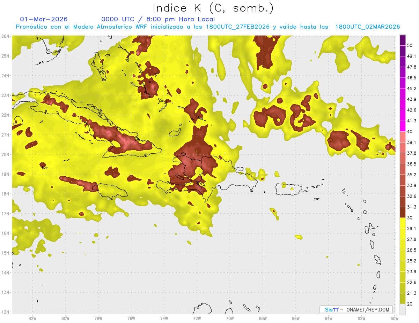Click the colorbar segment between 40 and 41.3

point(403,126)
